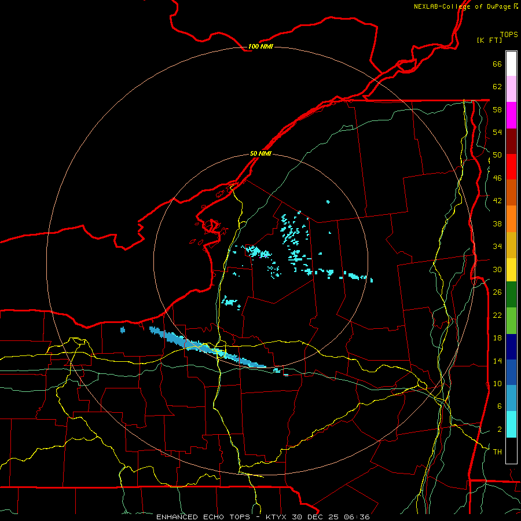Click the yellow 34 kft legend swatch
The width and height of the screenshot is (521, 521).
511,270
